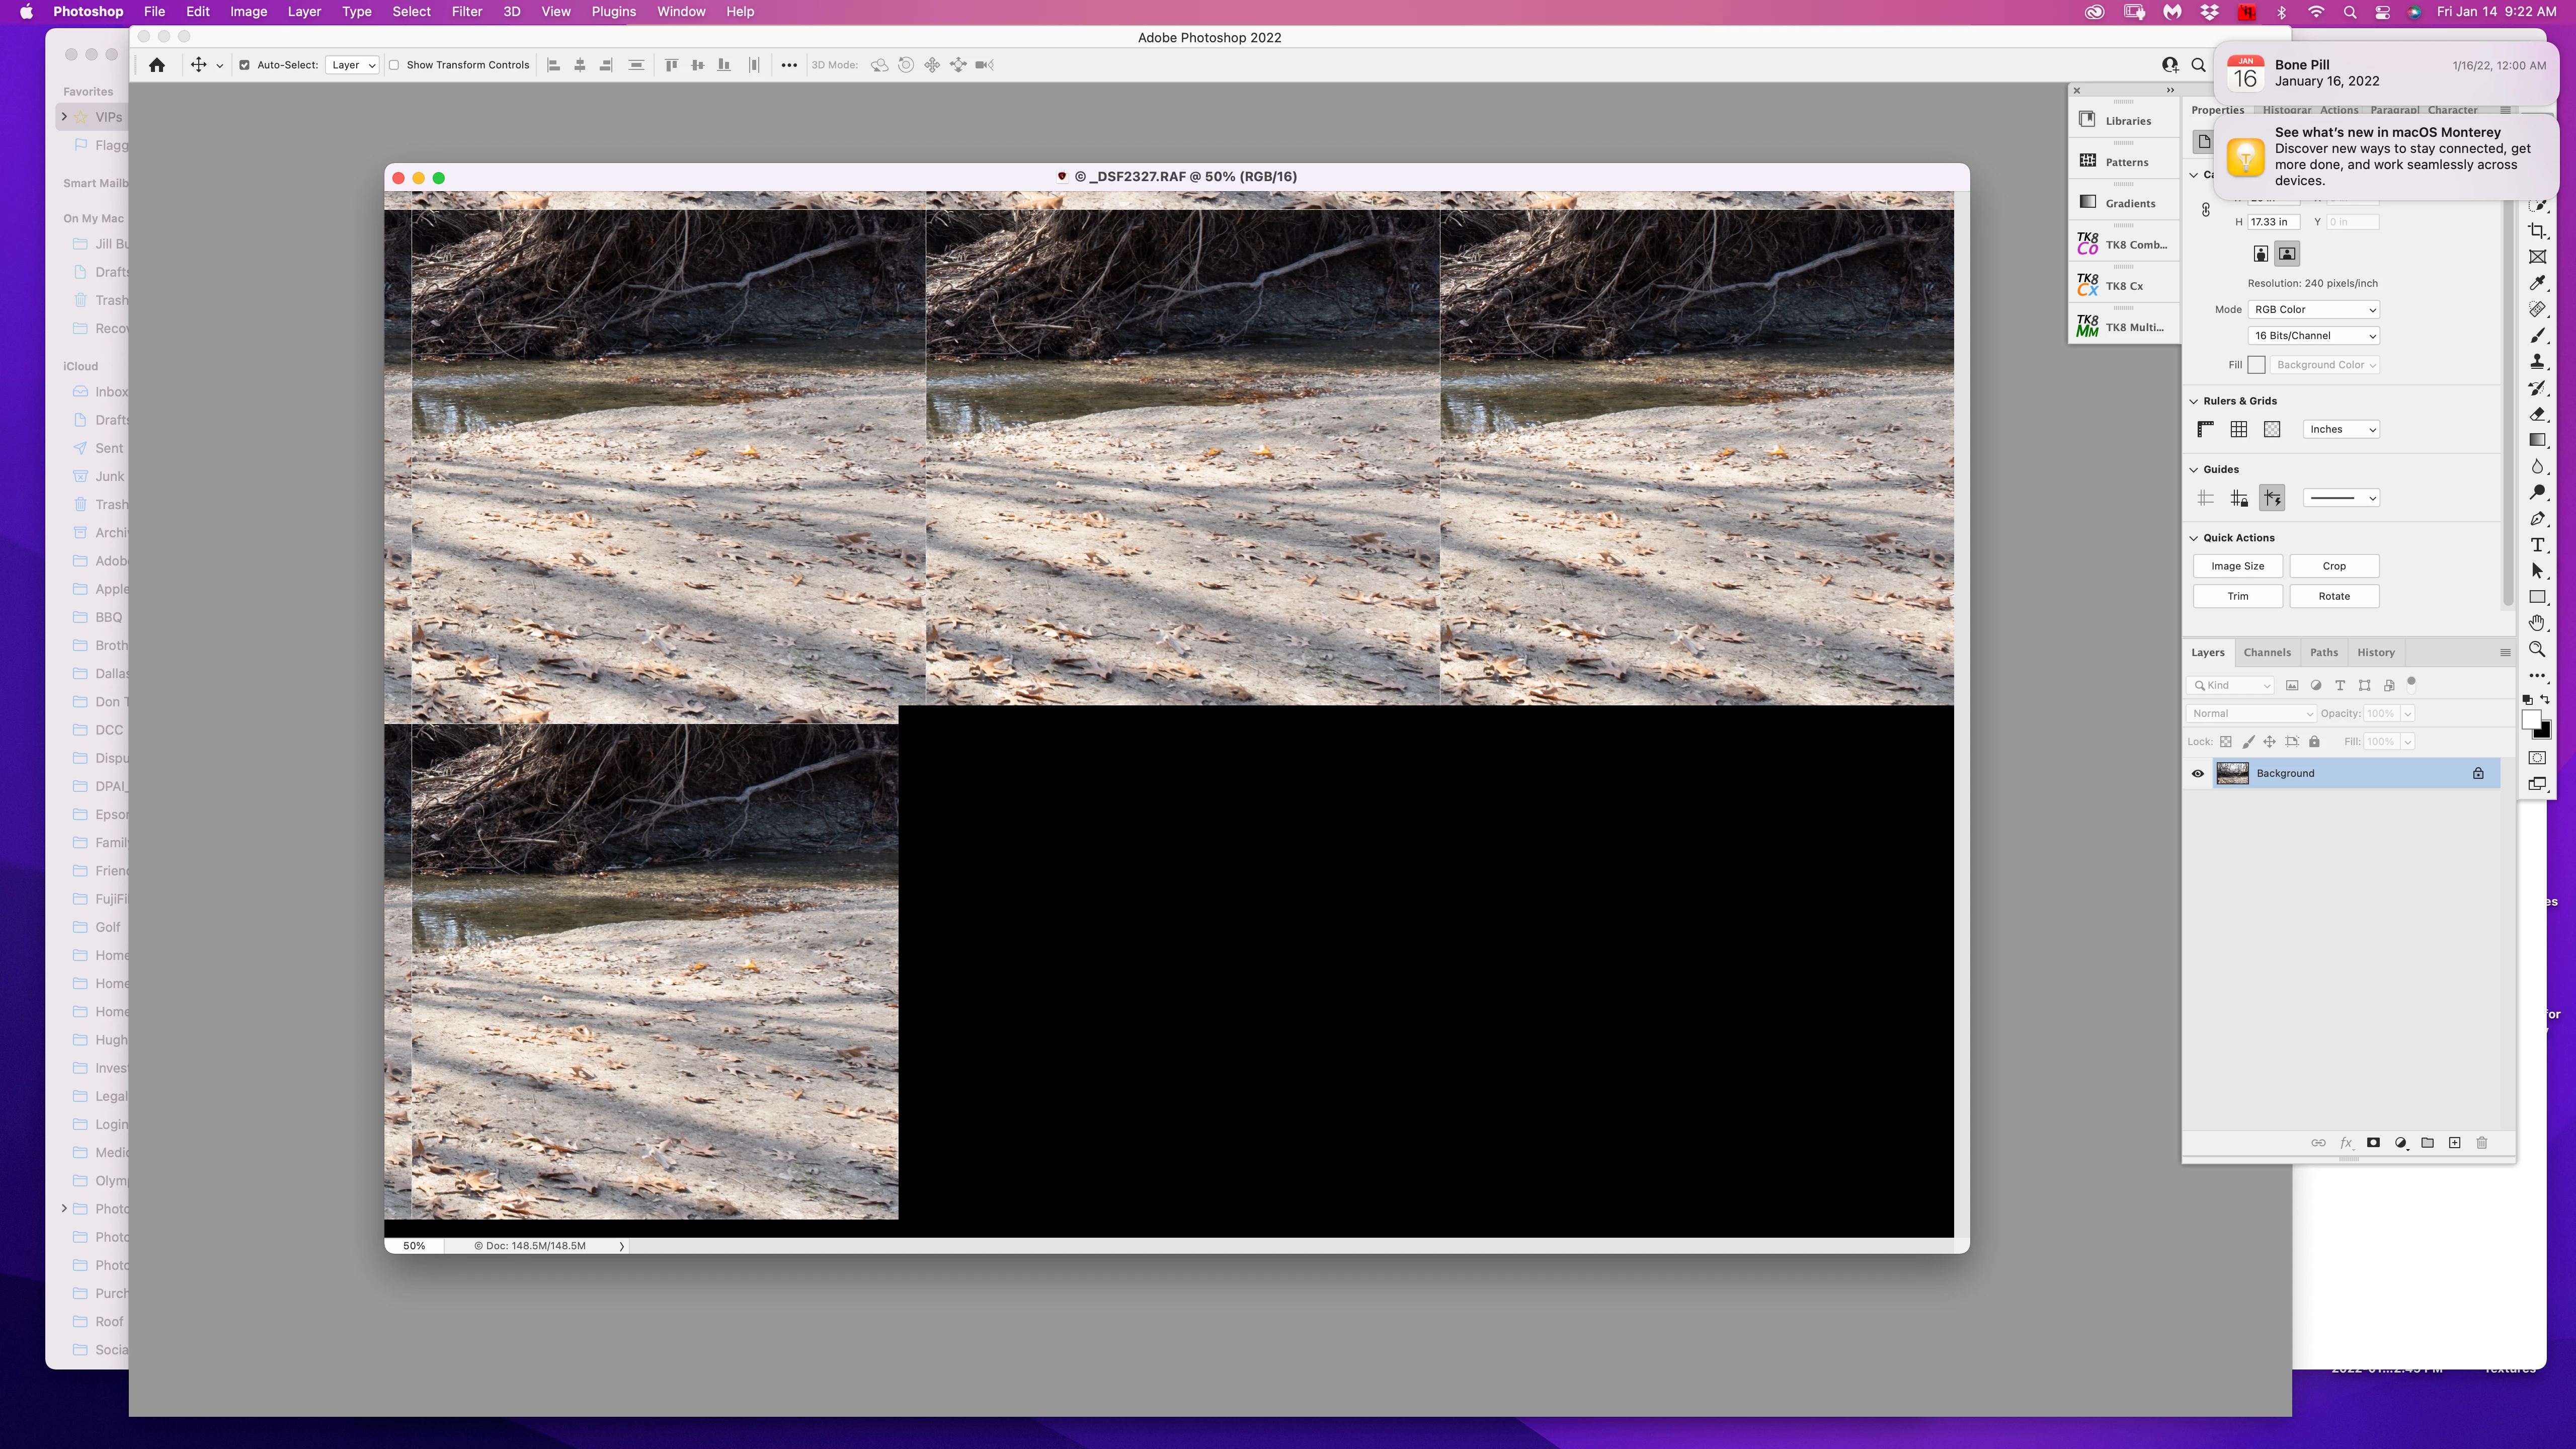The image size is (2576, 1449).
Task: Show the pixel grid icon
Action: [2272, 429]
